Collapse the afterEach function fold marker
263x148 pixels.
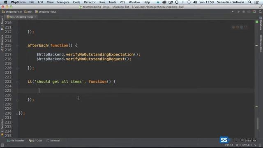tap(17, 46)
